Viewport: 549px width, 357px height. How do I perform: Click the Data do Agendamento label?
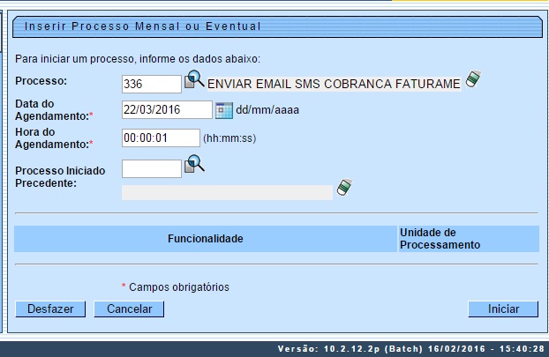click(x=53, y=110)
